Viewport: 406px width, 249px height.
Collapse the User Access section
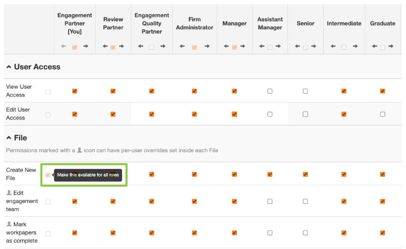click(x=9, y=67)
